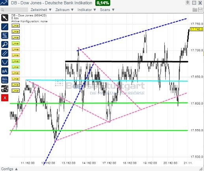Screen dimensions: 204x171
Task: Click the second Linie label from top
Action: (x=15, y=32)
